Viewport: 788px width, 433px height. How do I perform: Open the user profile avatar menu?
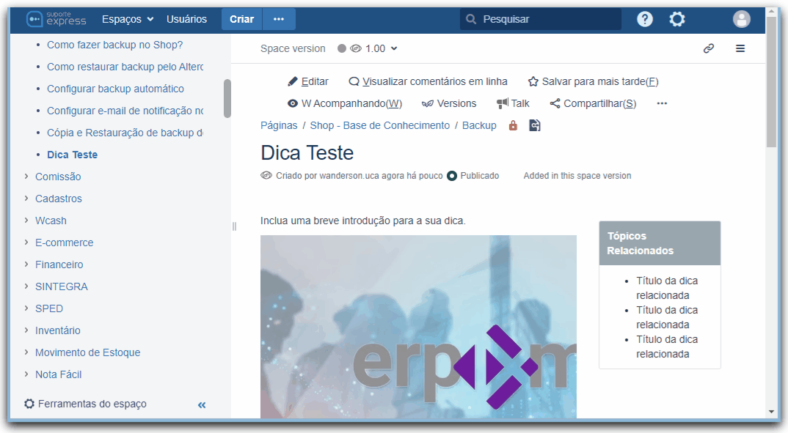(741, 19)
